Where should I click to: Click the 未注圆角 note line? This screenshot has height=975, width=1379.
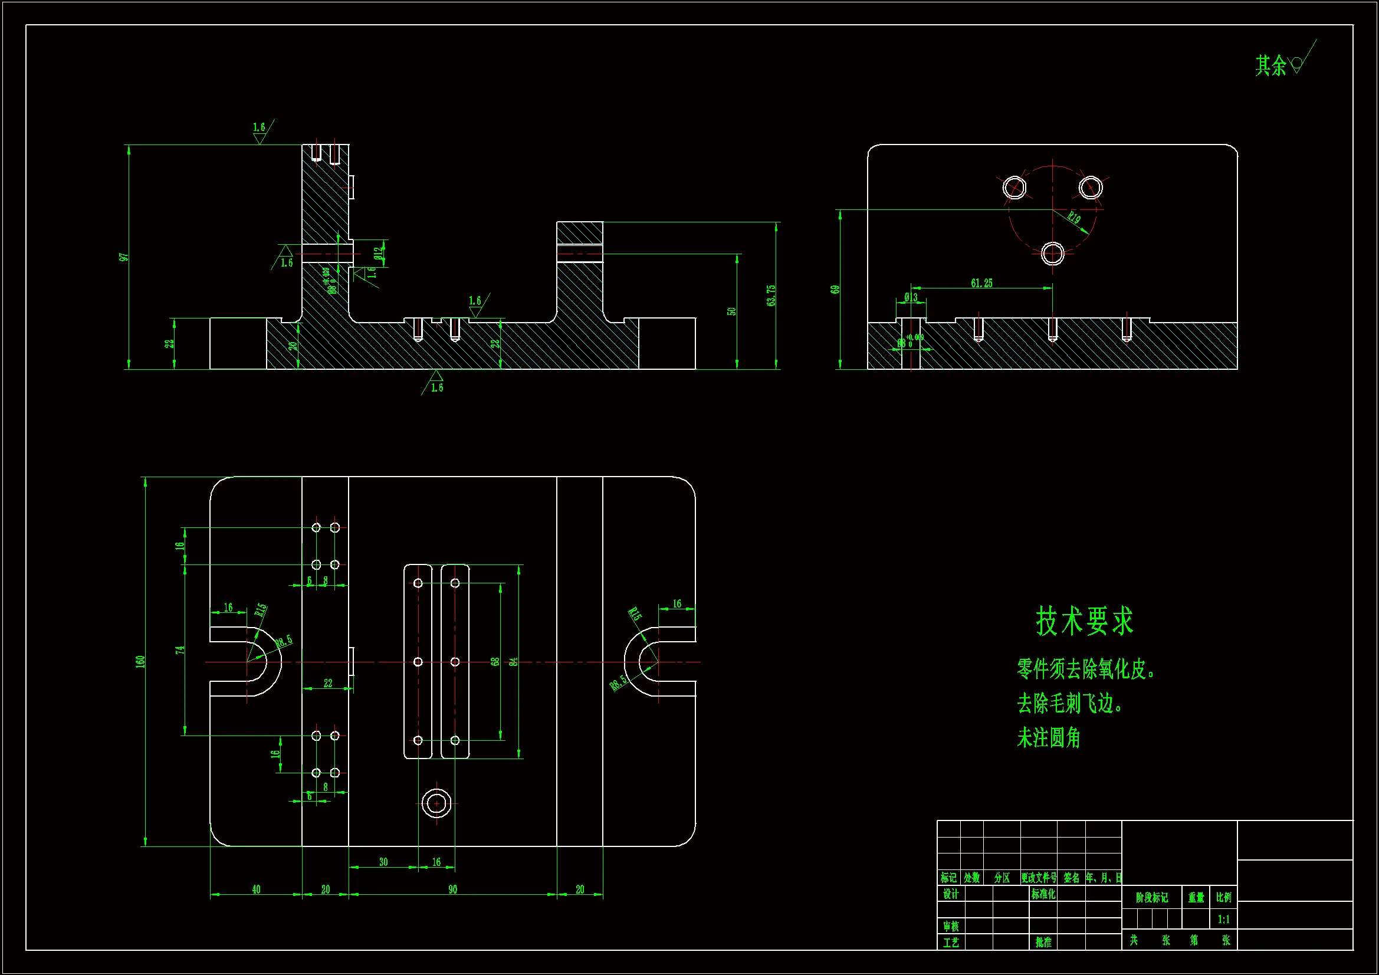1049,738
